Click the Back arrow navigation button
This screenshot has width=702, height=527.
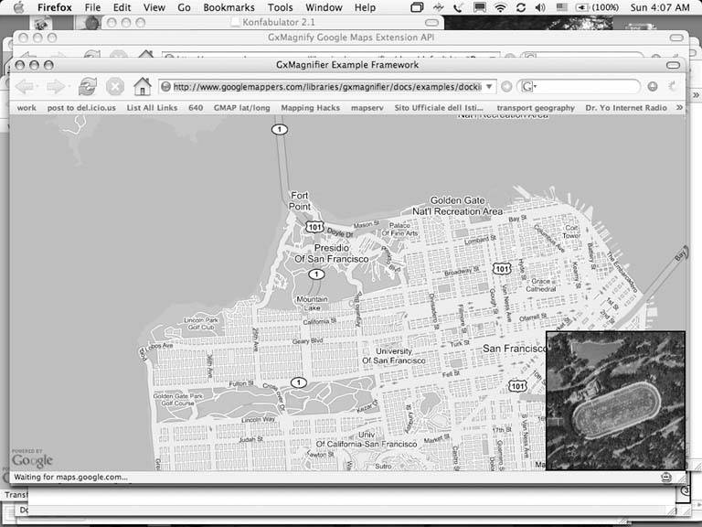coord(25,86)
